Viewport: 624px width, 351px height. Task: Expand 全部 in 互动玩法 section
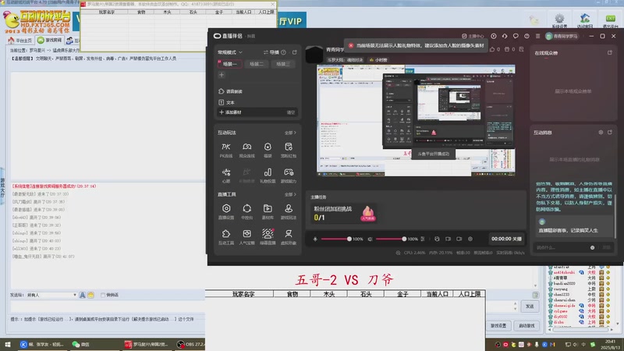[290, 133]
